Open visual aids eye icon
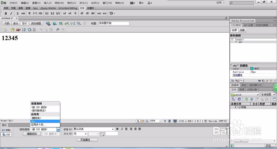Image resolution: width=277 pixels, height=149 pixels. click(79, 23)
